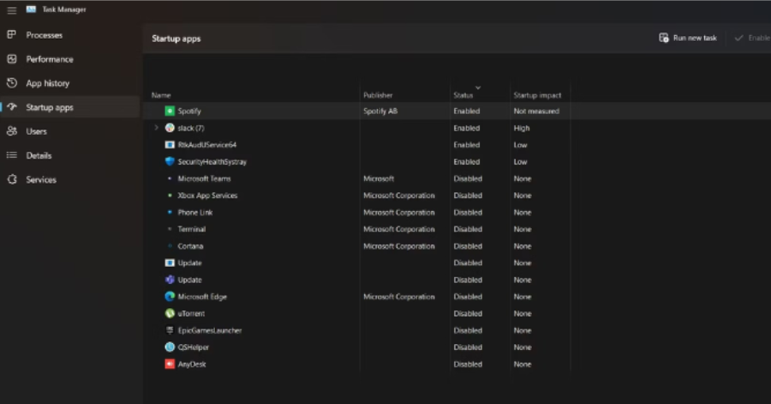Click Run new task button
The image size is (771, 404).
[688, 38]
